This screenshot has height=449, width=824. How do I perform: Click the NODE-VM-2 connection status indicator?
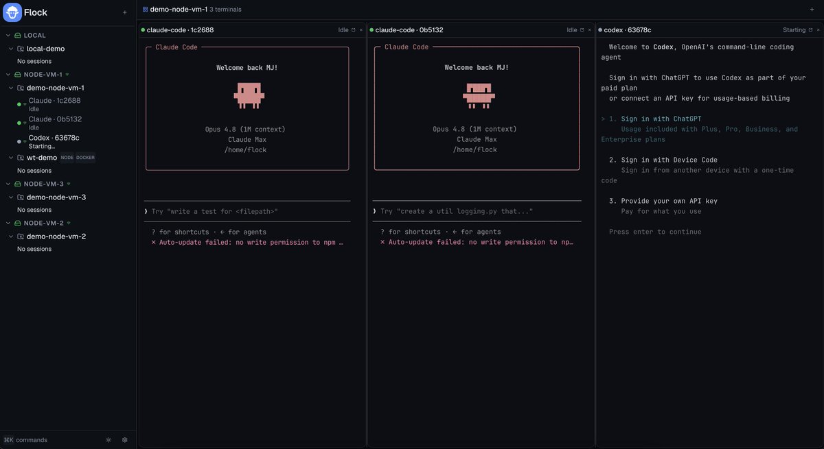(68, 223)
